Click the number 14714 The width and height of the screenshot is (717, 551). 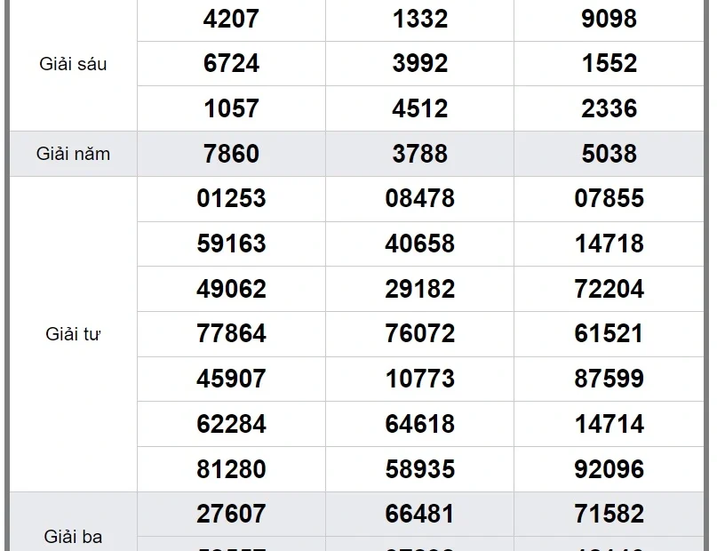pos(609,424)
